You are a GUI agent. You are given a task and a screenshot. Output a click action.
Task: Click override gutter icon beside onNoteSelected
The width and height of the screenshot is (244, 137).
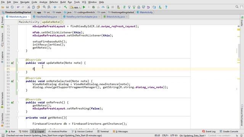[x=12, y=81]
